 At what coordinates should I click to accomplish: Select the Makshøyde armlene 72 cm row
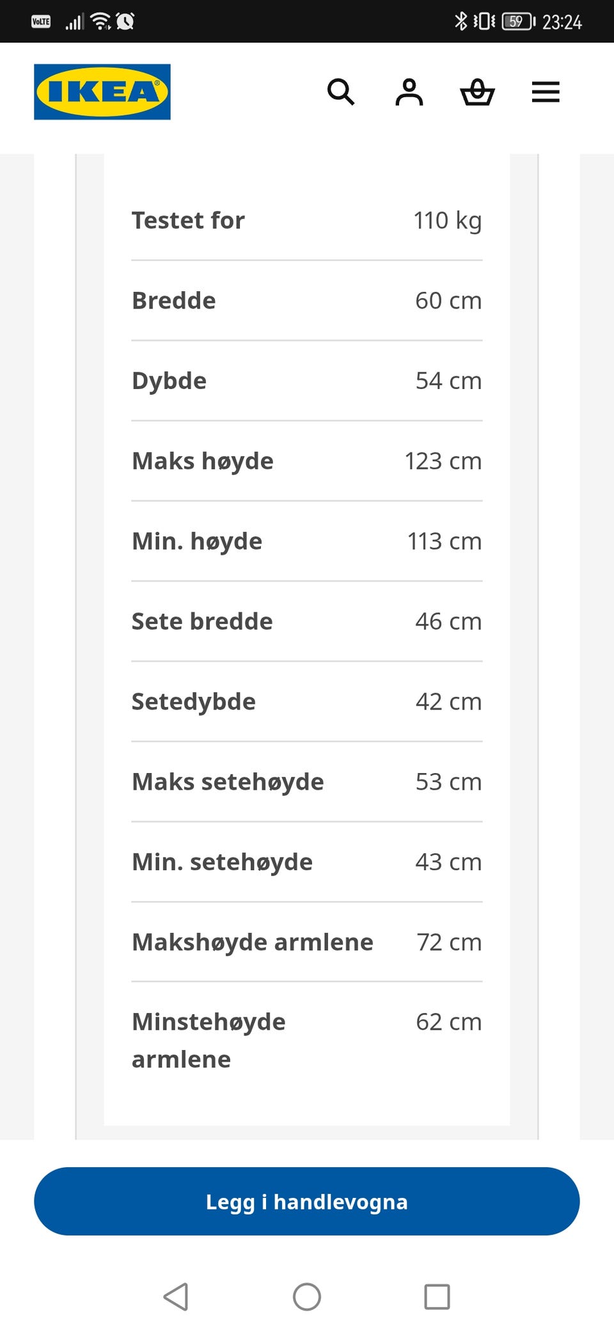[x=307, y=942]
